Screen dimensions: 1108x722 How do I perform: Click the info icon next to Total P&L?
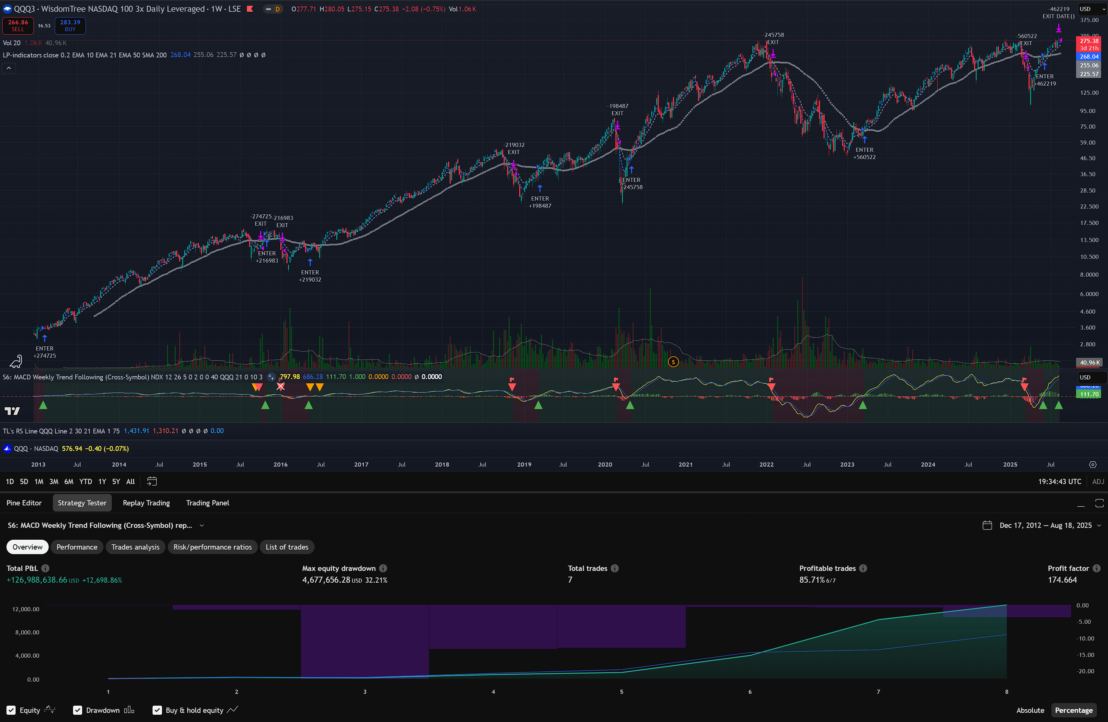pos(45,568)
